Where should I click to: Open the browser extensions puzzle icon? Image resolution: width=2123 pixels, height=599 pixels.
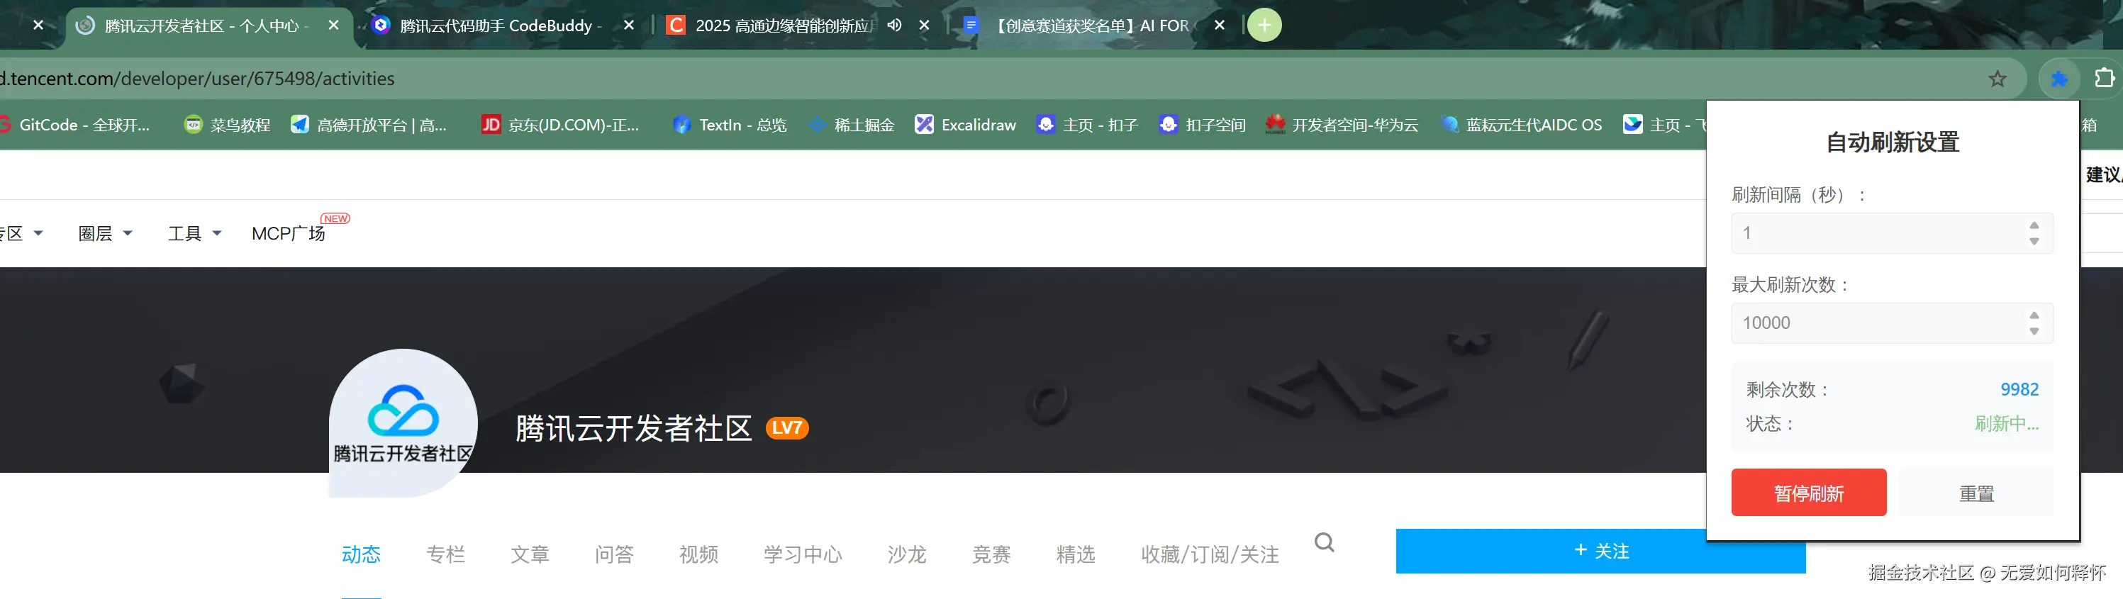(x=2104, y=77)
